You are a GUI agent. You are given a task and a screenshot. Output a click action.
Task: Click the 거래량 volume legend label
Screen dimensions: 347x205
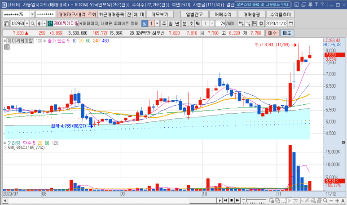click(x=14, y=143)
